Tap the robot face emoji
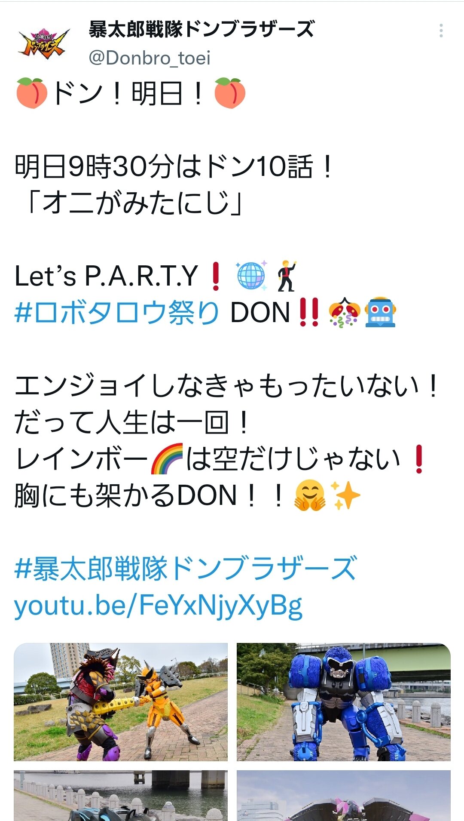The image size is (464, 821). point(380,313)
